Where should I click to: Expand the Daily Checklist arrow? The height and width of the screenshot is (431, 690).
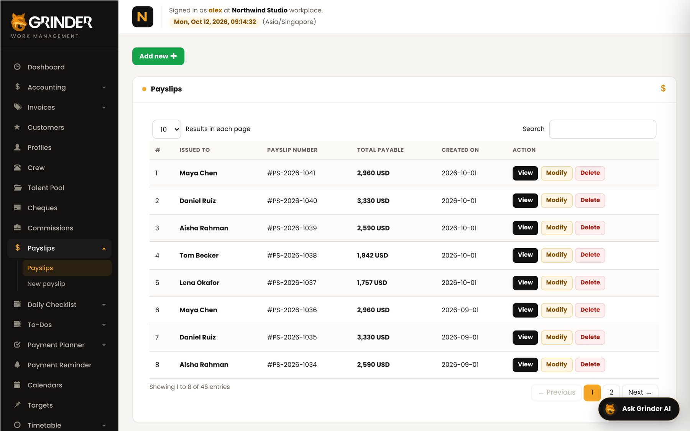(104, 305)
